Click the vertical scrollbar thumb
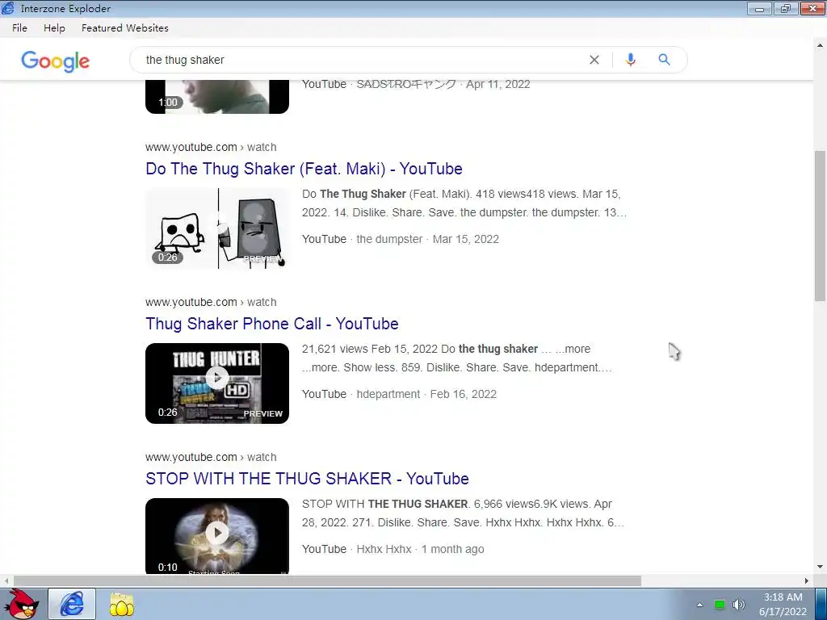Viewport: 827px width, 620px height. coord(820,226)
